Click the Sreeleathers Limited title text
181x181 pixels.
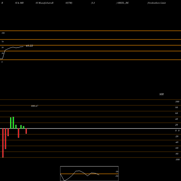coord(156,3)
